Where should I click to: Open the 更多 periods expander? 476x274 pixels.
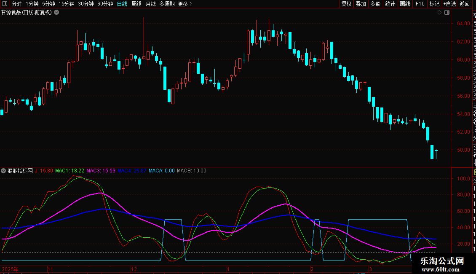coord(185,4)
